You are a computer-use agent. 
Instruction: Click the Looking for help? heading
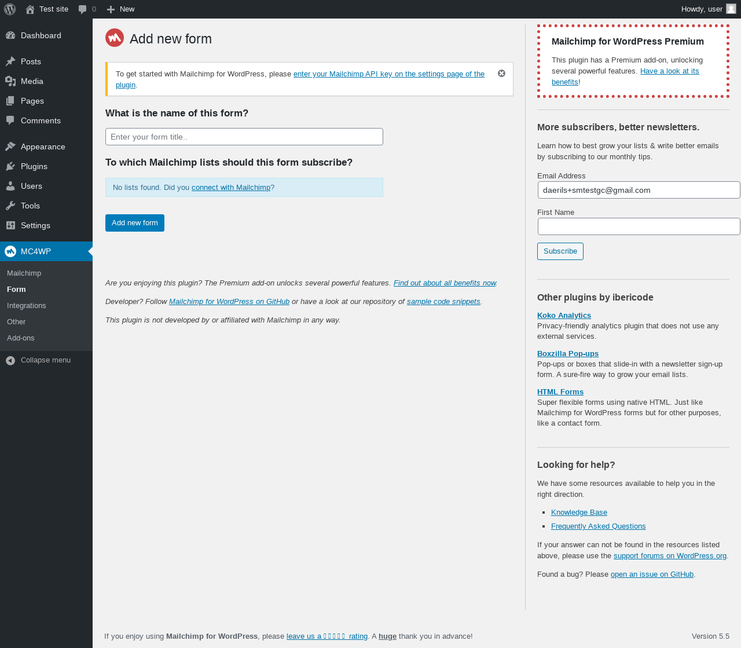pyautogui.click(x=576, y=465)
